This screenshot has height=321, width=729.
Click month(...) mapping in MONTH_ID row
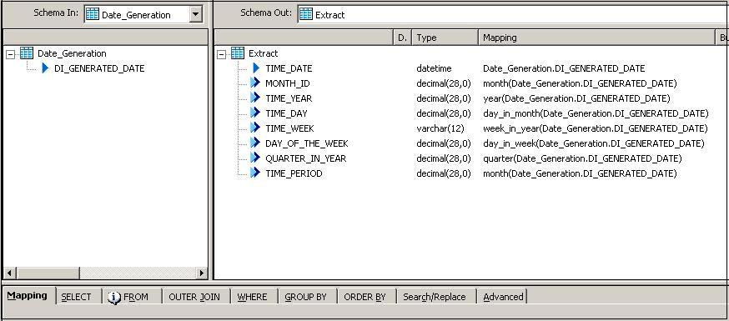pos(580,83)
